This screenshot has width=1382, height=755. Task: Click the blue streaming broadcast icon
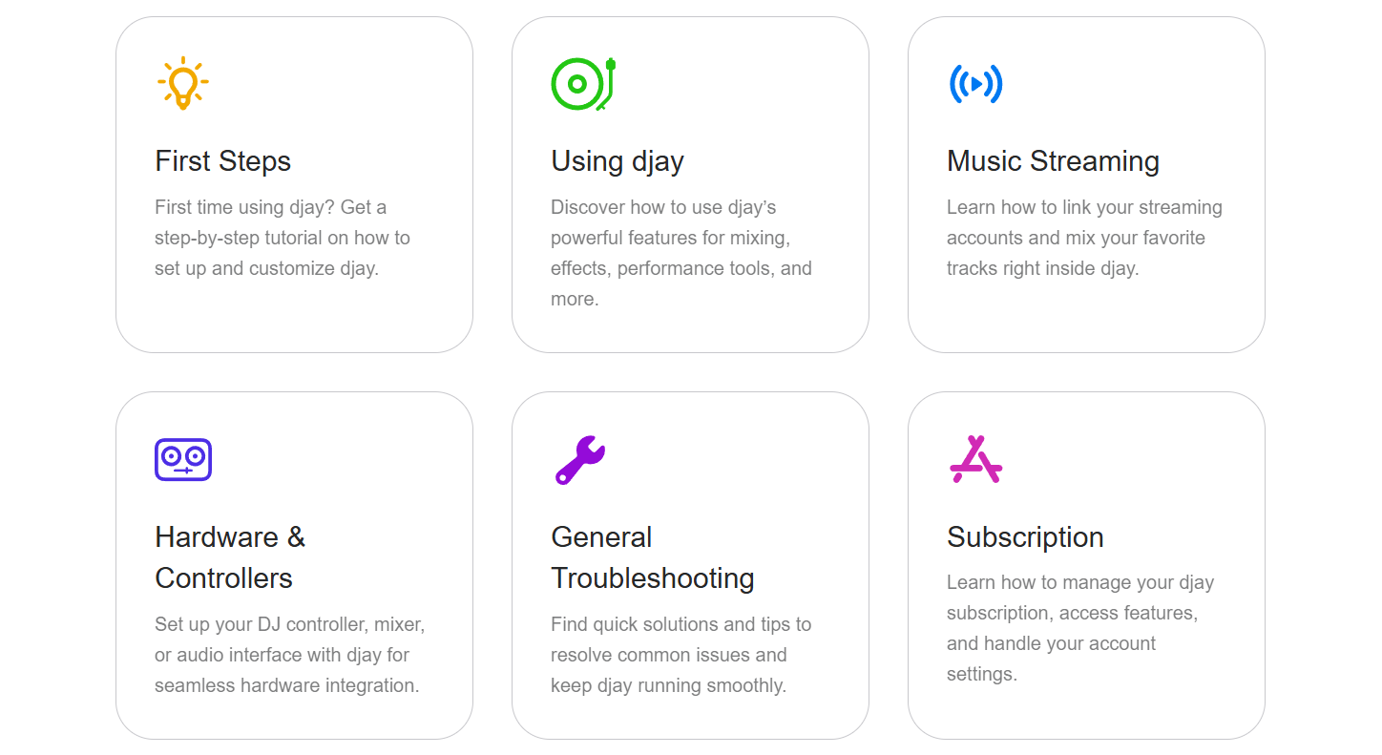975,84
